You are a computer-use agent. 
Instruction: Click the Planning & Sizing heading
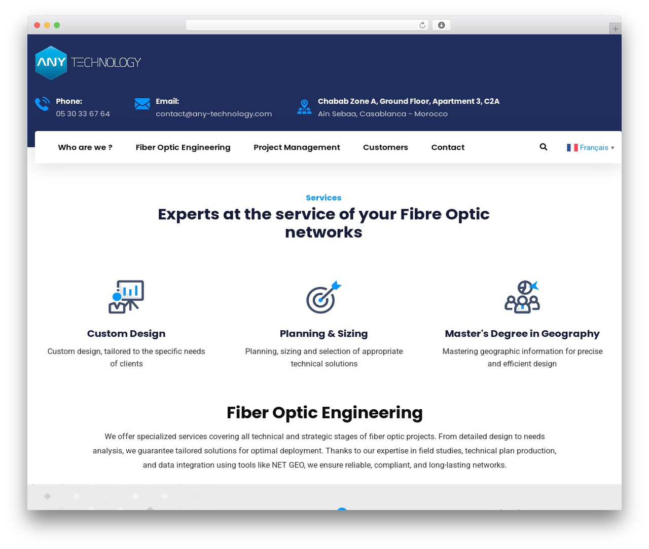click(324, 333)
